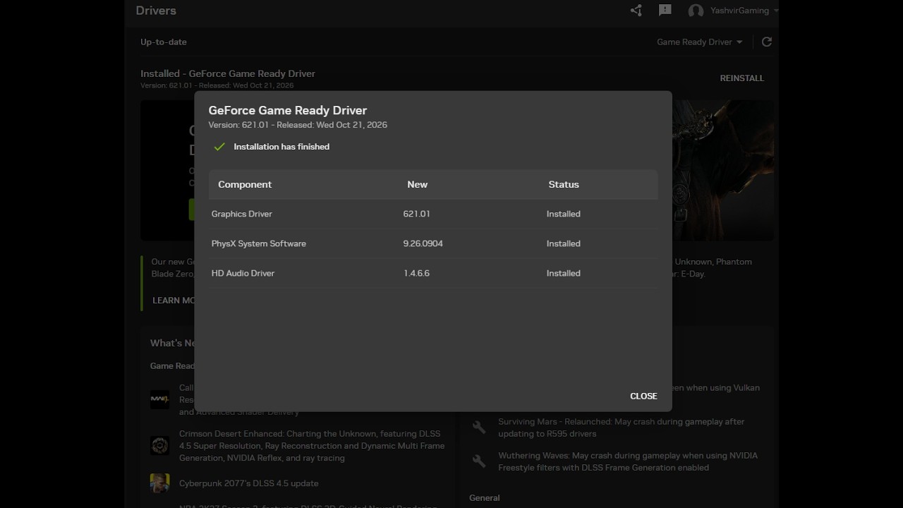
Task: Click the Crimson Desert game icon
Action: [x=160, y=445]
